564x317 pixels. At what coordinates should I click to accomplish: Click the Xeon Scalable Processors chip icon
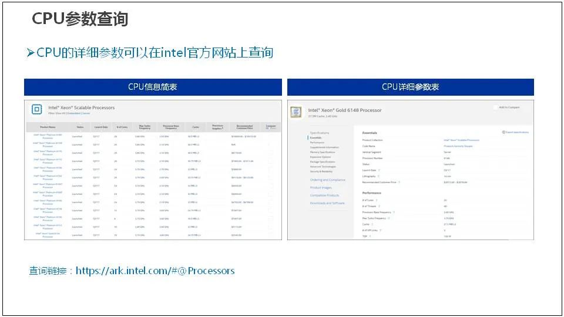pyautogui.click(x=36, y=109)
